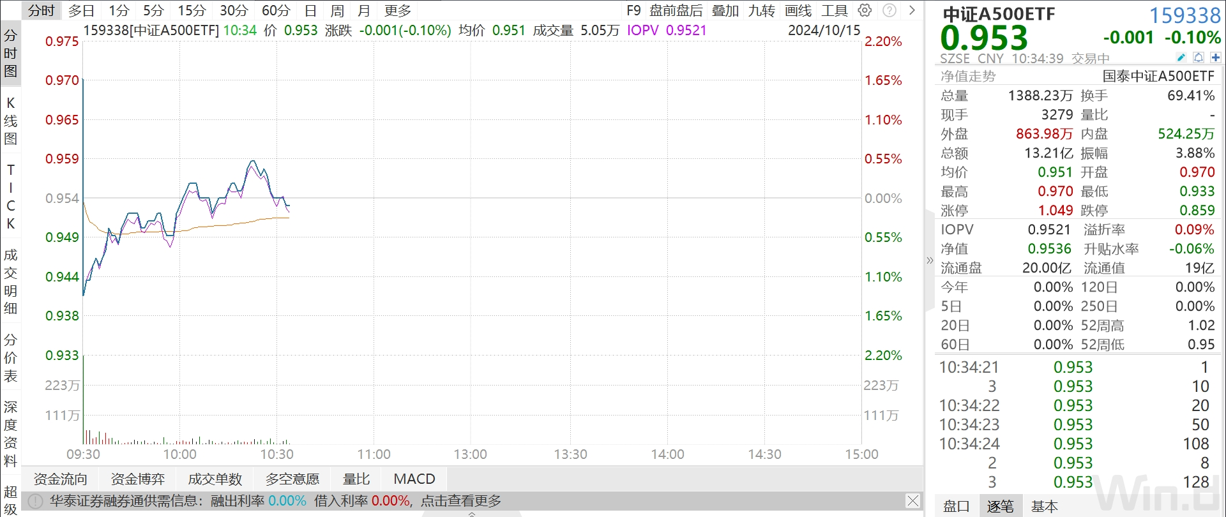Set price alert with bell icon
This screenshot has width=1226, height=517.
click(x=1199, y=57)
